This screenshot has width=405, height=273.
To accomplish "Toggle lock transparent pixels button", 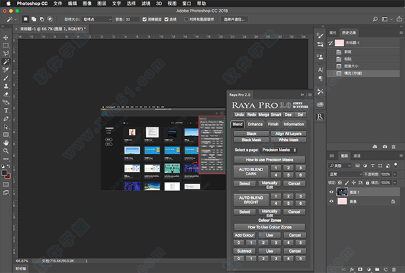I will (340, 183).
